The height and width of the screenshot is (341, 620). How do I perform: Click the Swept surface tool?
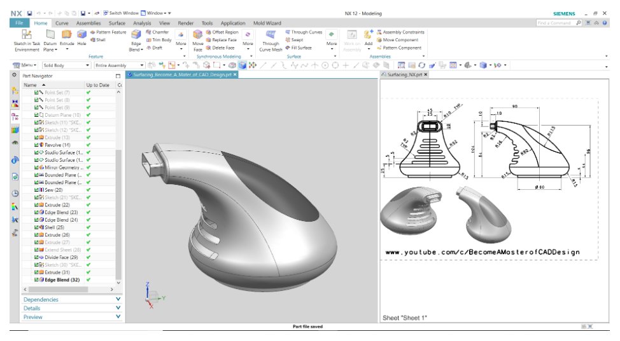click(294, 40)
